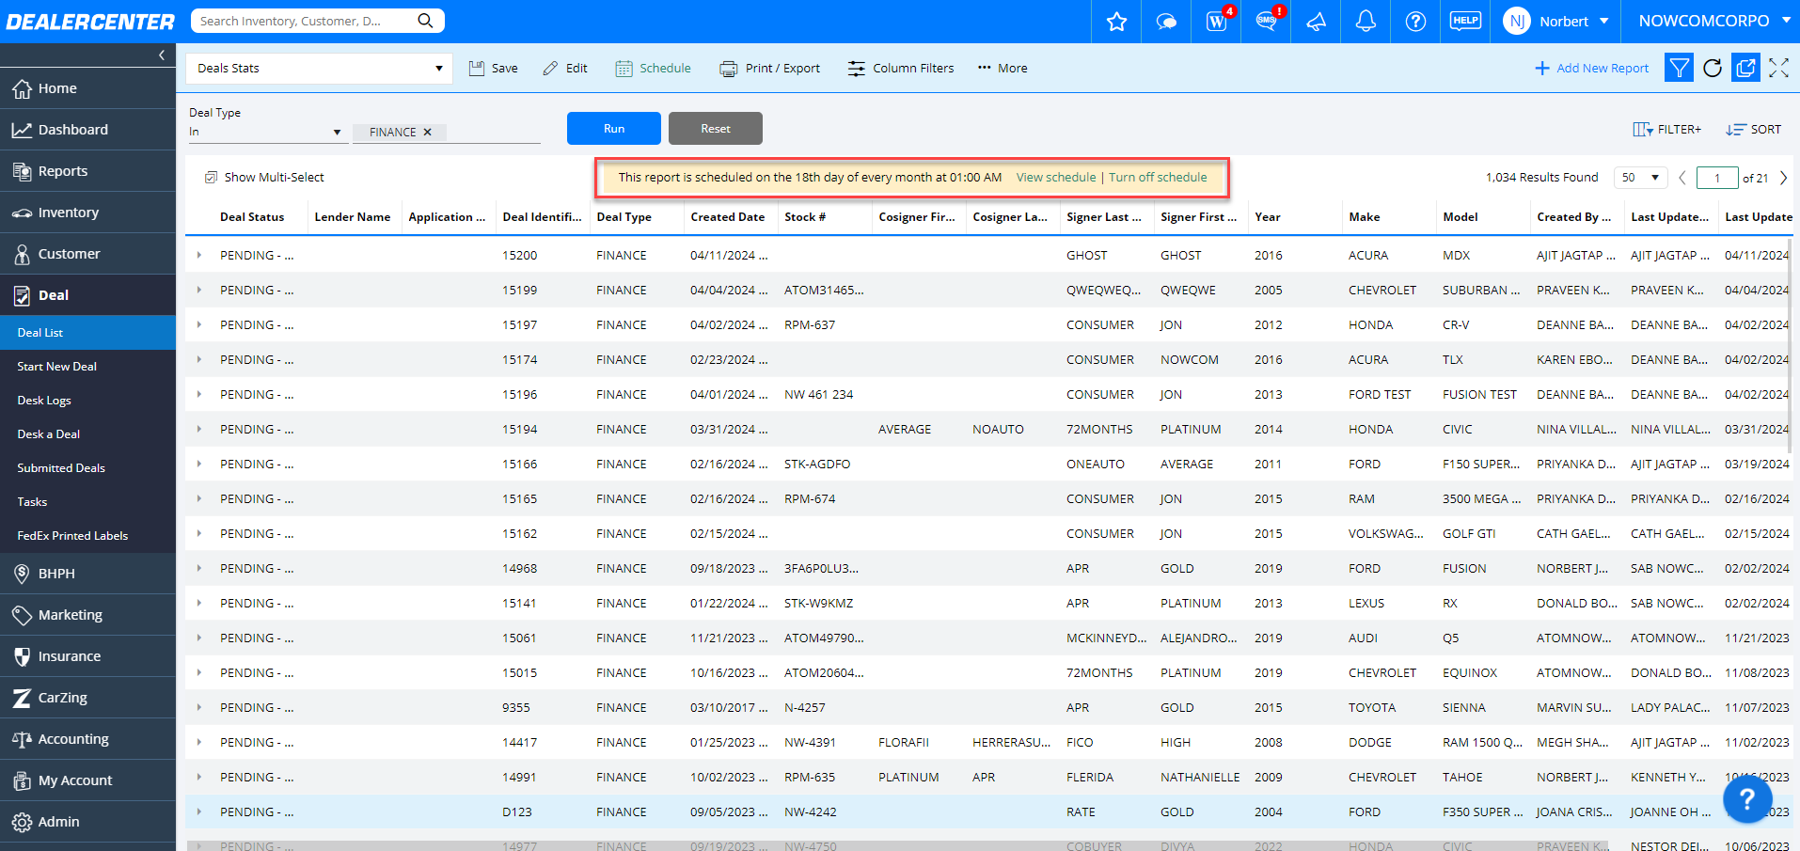Open Start New Deal submenu item
This screenshot has height=851, width=1800.
[87, 367]
